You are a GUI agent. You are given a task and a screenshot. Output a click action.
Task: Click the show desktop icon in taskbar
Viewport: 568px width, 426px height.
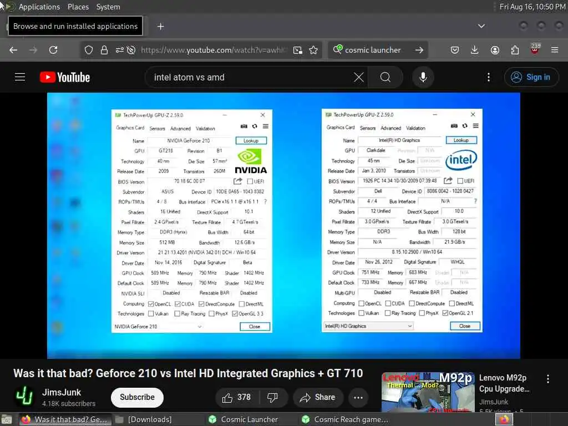click(6, 419)
